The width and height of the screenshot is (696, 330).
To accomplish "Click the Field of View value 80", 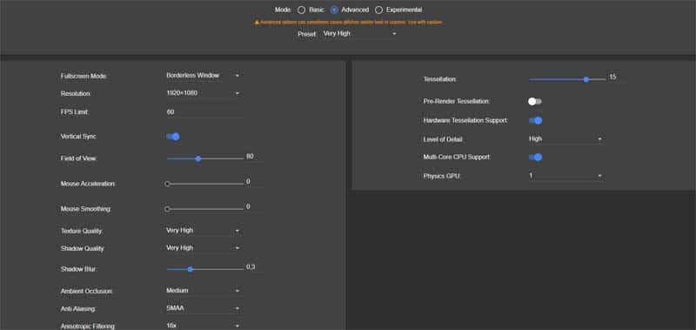I will (250, 157).
